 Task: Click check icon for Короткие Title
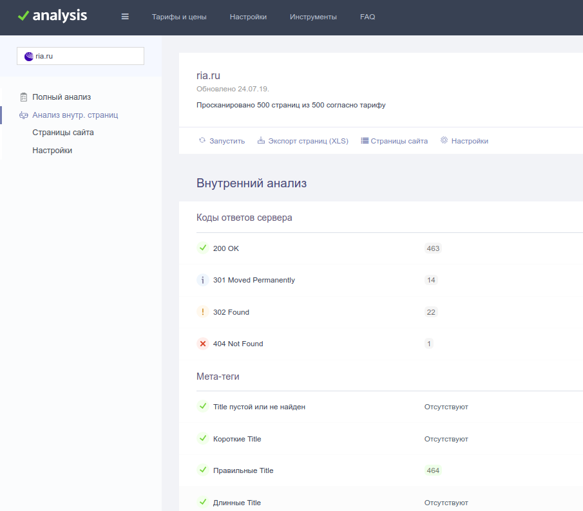coord(203,438)
